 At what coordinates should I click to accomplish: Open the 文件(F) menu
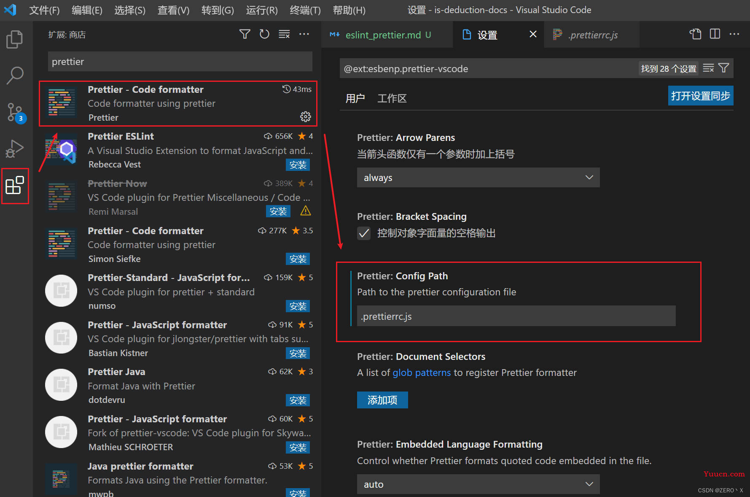point(44,10)
